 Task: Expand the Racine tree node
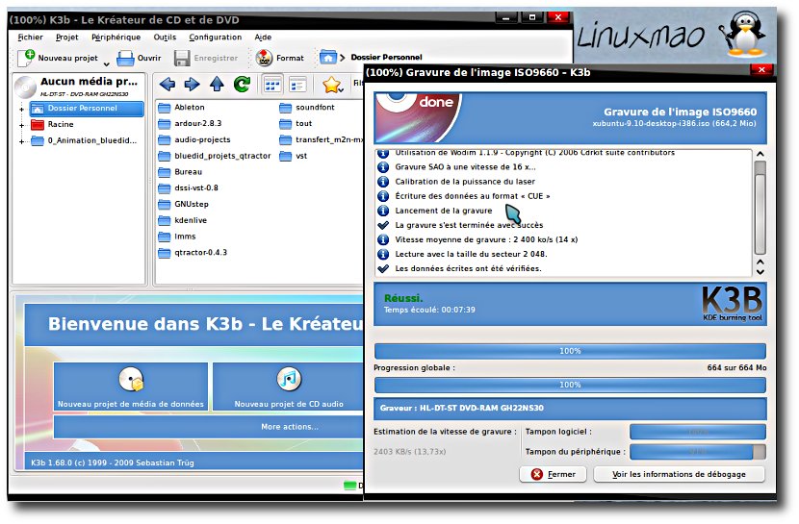pos(21,125)
